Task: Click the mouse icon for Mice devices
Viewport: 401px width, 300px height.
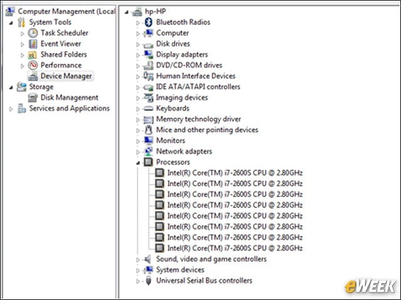Action: point(148,130)
